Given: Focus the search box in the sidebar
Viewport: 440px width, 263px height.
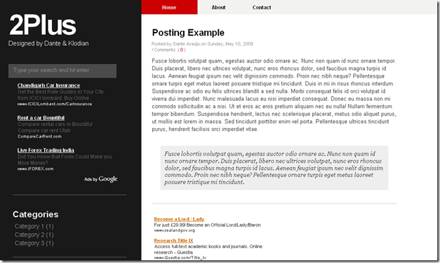Looking at the screenshot, I should tap(62, 71).
